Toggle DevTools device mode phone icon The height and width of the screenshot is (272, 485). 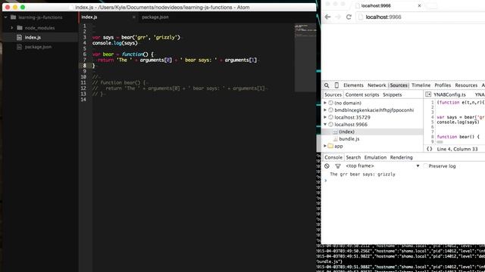pos(336,85)
